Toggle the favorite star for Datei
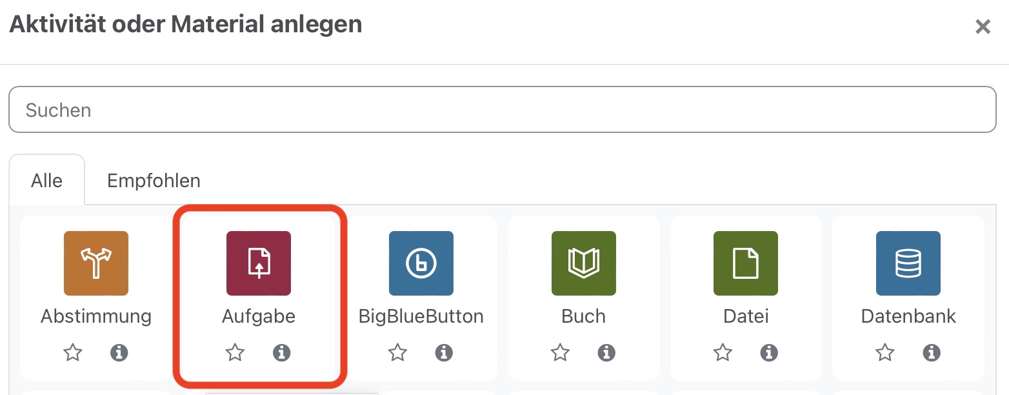The width and height of the screenshot is (1009, 395). pyautogui.click(x=723, y=352)
